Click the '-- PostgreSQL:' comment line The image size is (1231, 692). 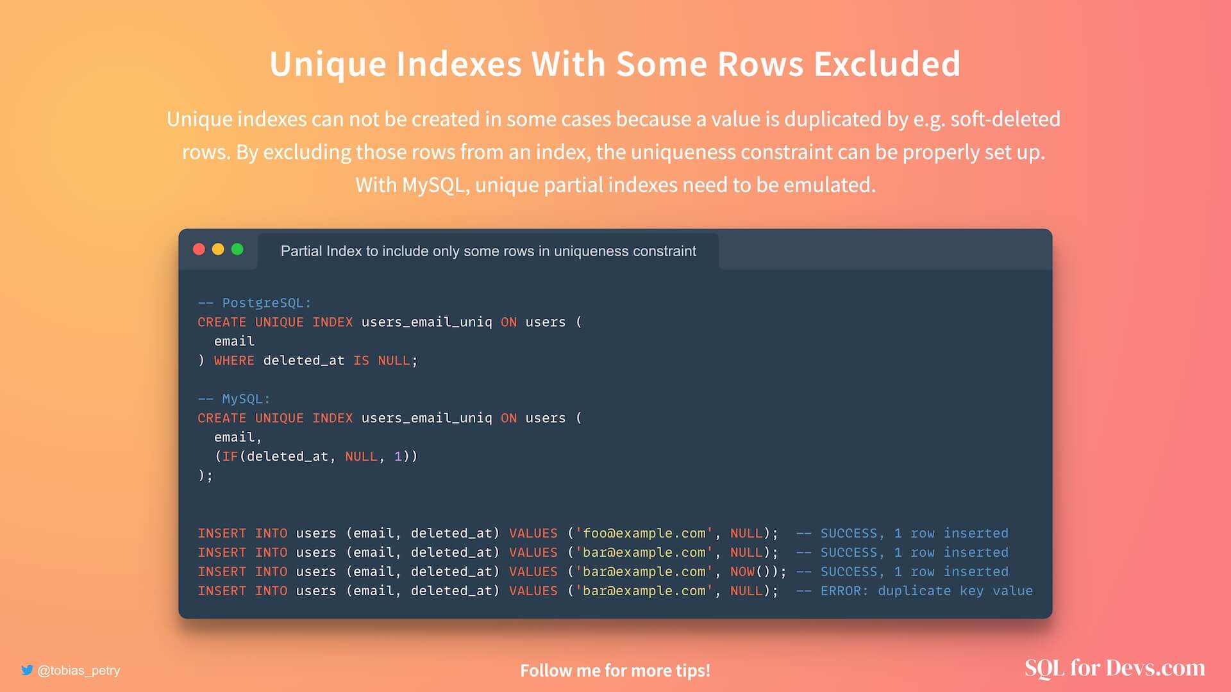pyautogui.click(x=255, y=302)
